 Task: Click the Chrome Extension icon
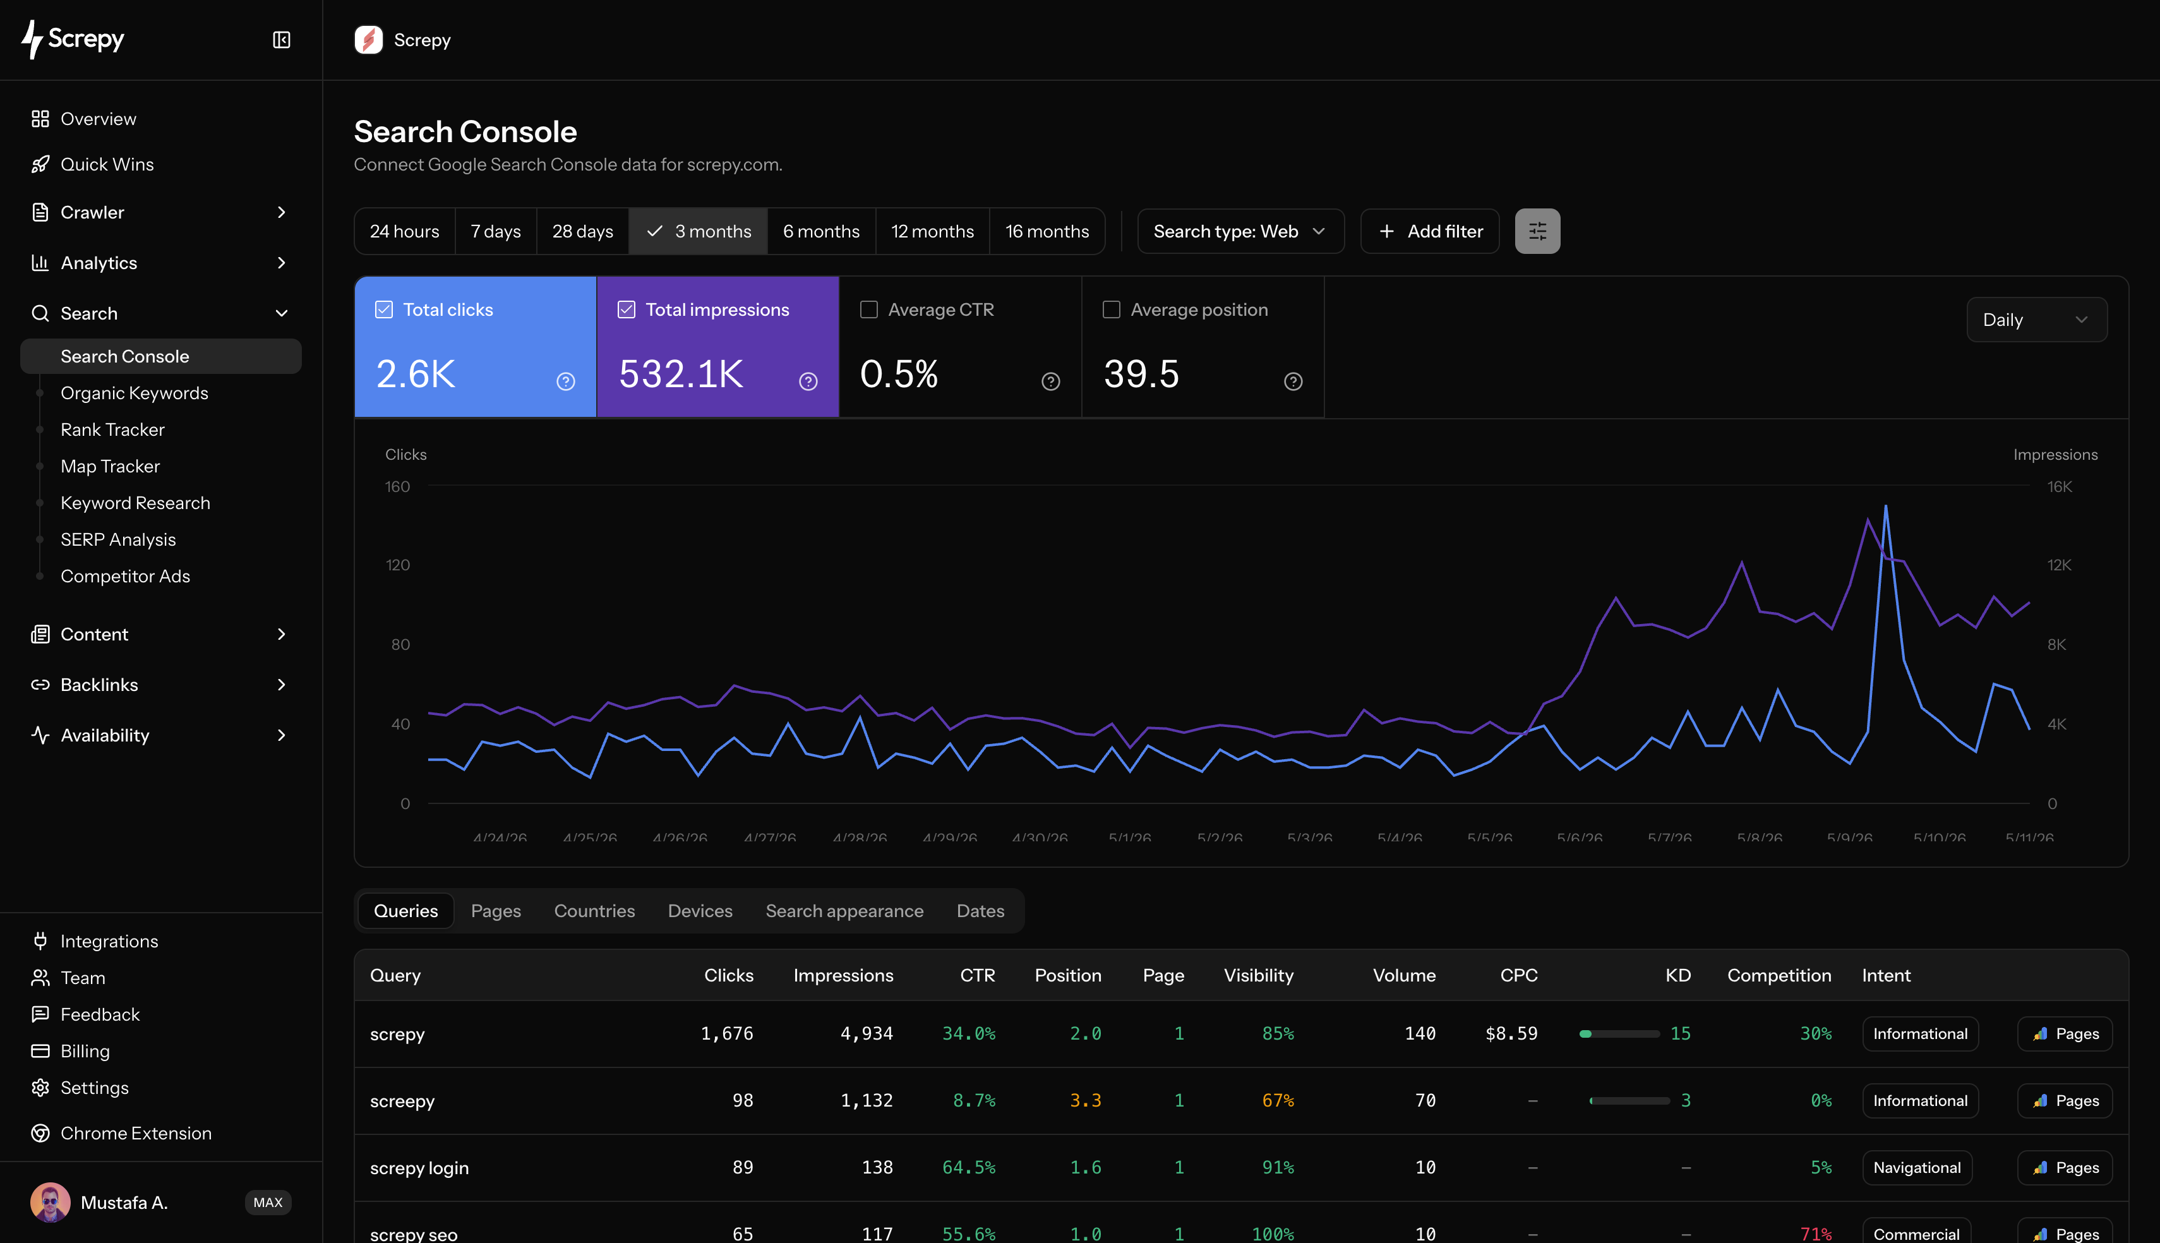point(40,1133)
